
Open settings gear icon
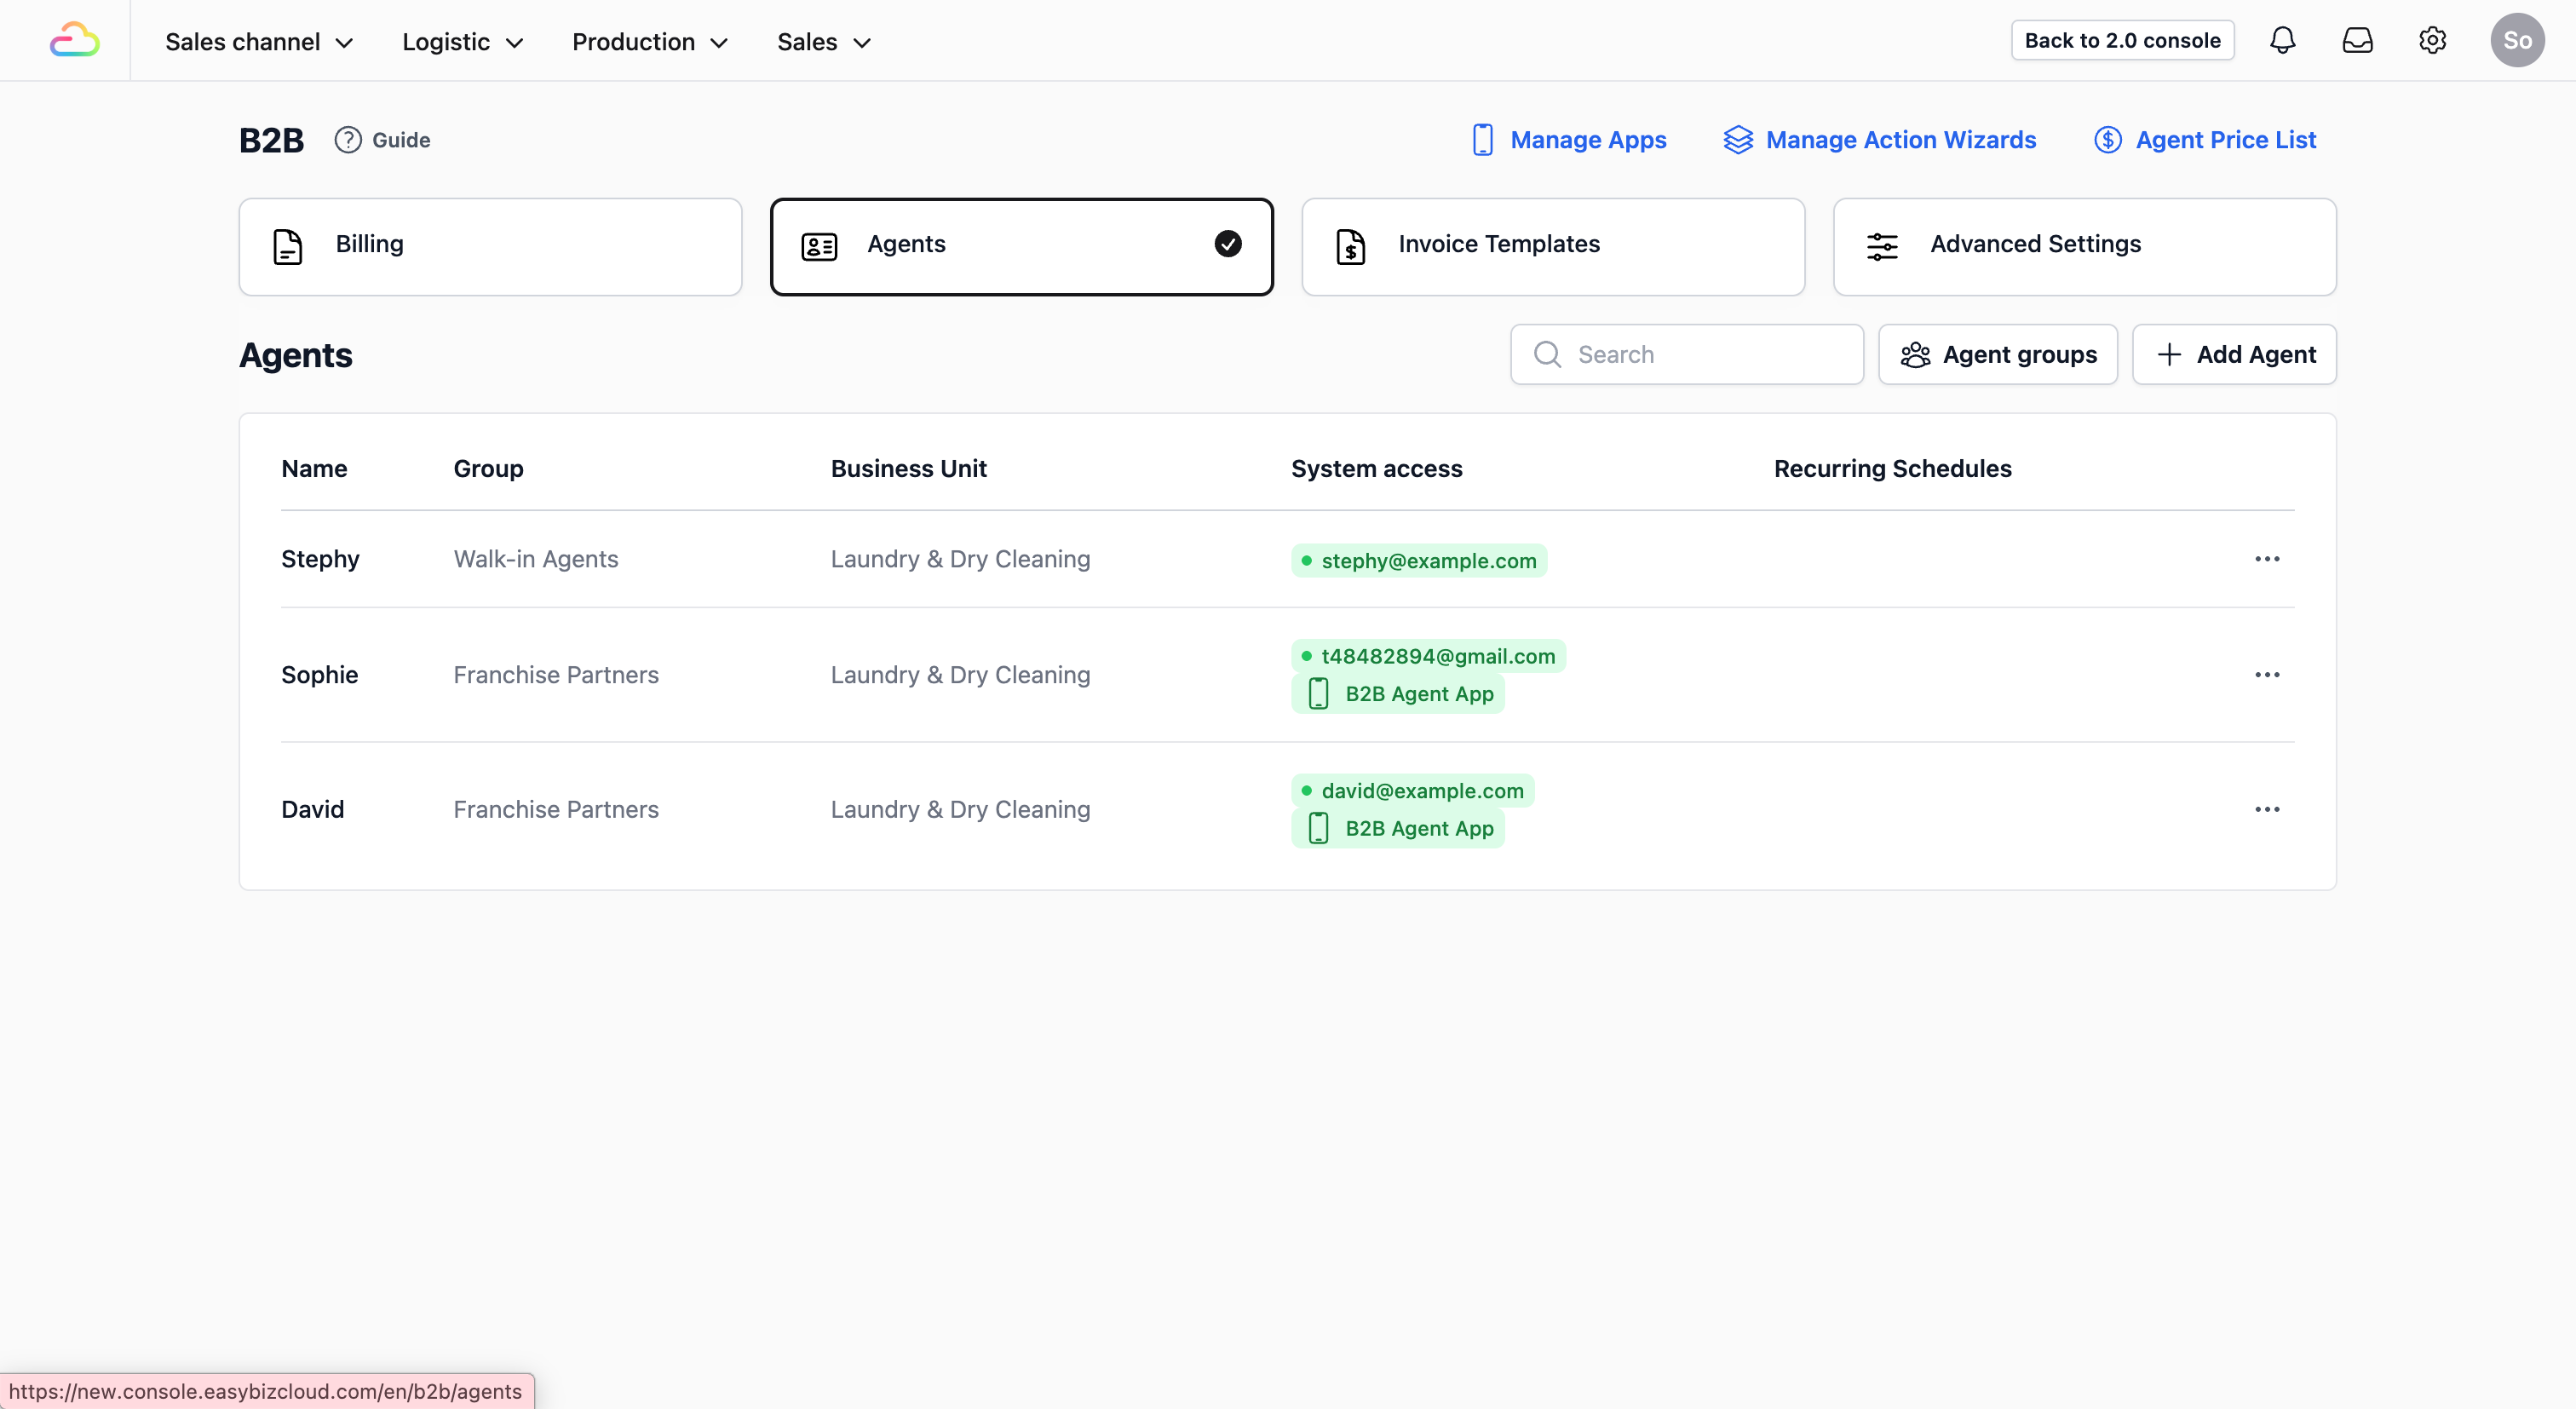coord(2432,40)
